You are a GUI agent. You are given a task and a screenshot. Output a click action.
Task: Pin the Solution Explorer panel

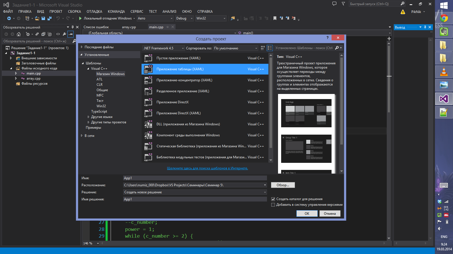(72, 27)
